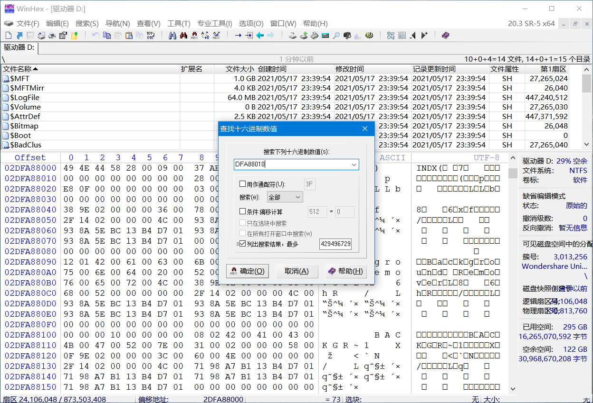Click the Find Hex Values toolbar icon
The width and height of the screenshot is (593, 403).
[x=194, y=36]
